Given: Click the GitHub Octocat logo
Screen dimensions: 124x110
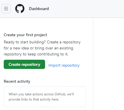Looking at the screenshot, I should 20,9.
